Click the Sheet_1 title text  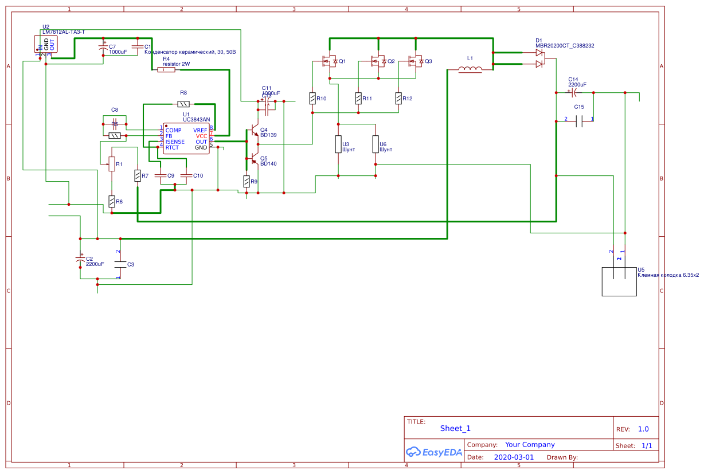click(455, 428)
